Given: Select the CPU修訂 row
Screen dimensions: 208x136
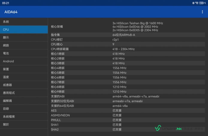Looking at the screenshot, I should pos(128,40).
